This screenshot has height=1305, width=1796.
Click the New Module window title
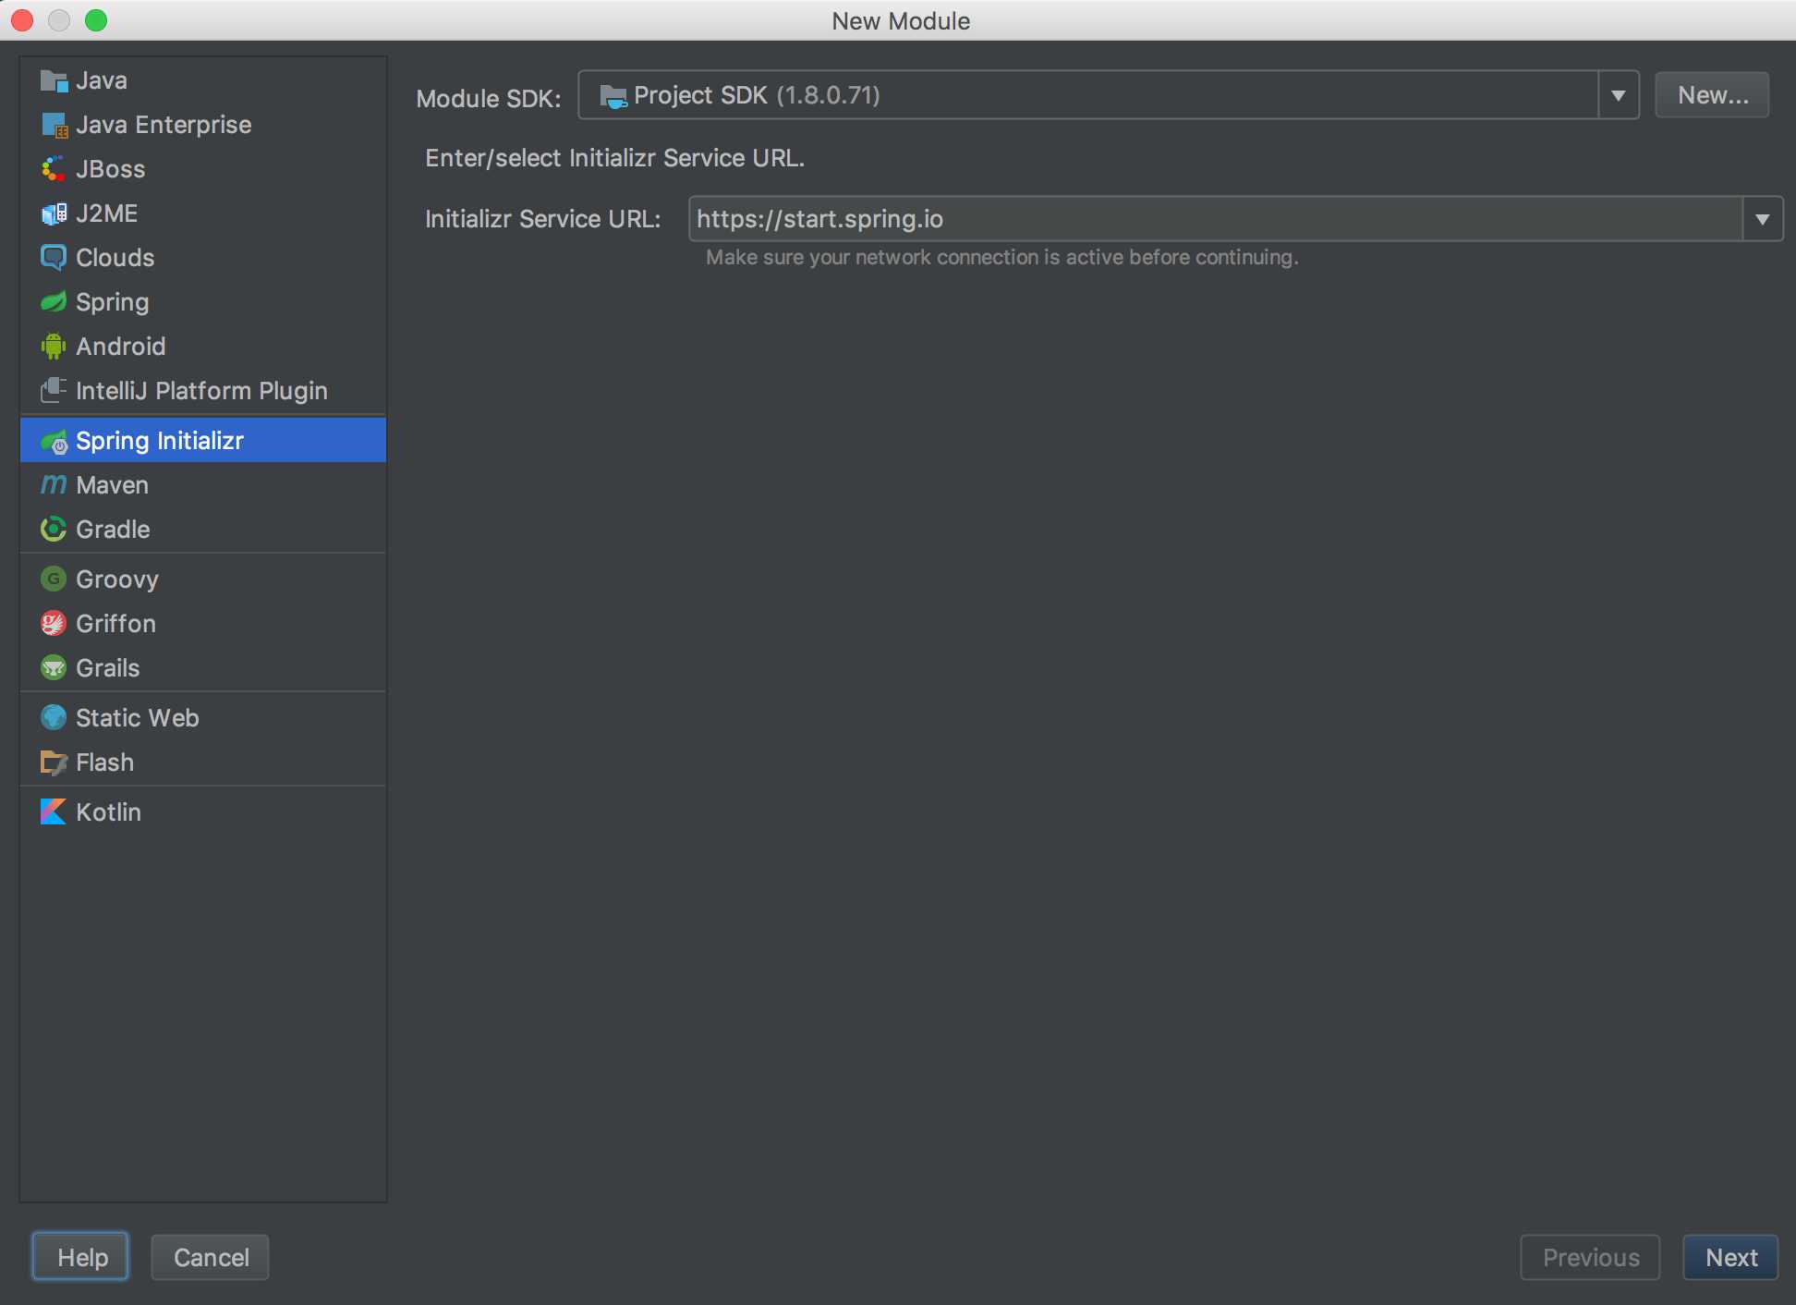[901, 20]
